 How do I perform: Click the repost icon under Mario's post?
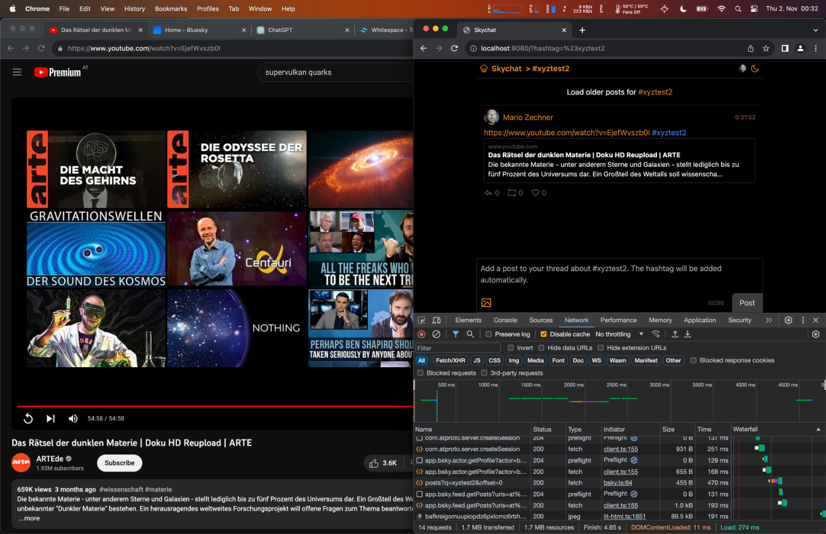(512, 193)
